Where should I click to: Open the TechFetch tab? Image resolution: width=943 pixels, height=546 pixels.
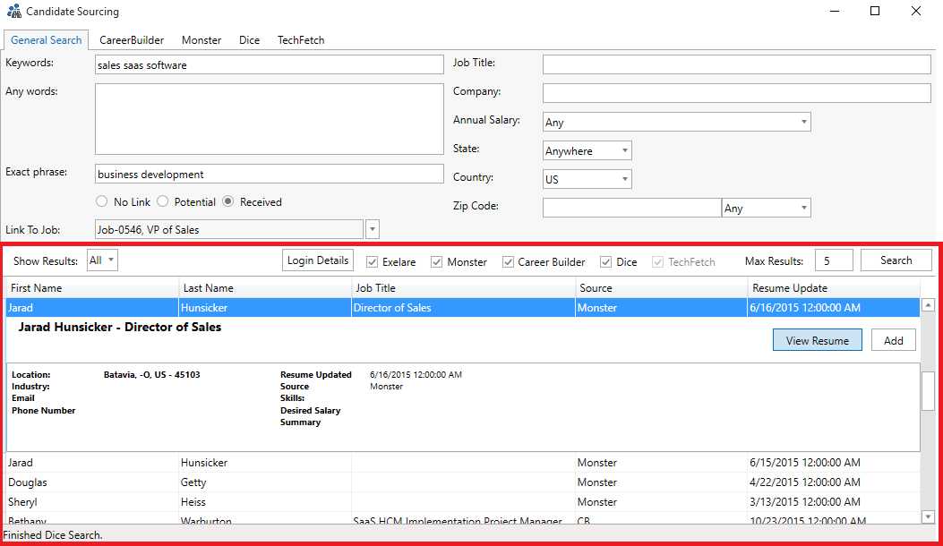pyautogui.click(x=301, y=39)
